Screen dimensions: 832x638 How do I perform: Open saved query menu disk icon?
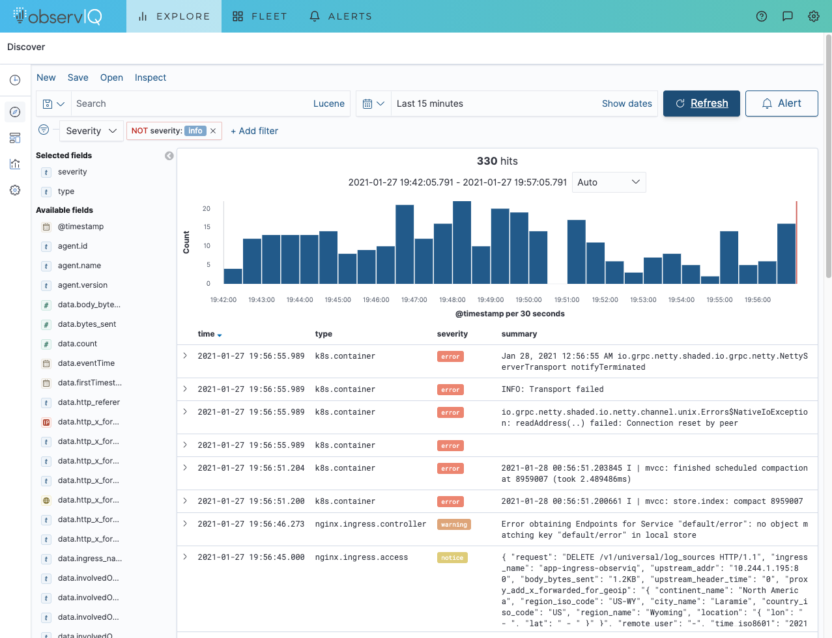[53, 104]
